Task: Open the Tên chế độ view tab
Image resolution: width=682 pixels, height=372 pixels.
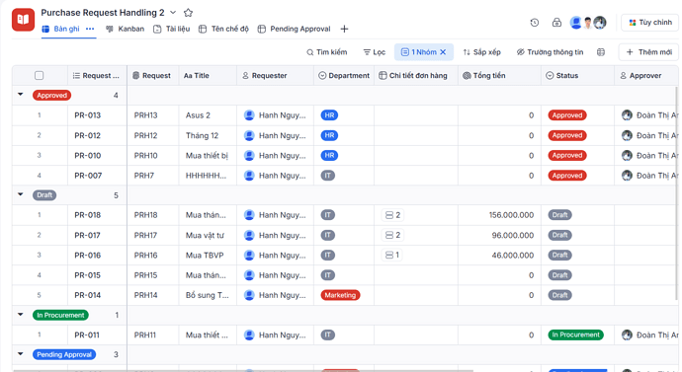Action: (223, 29)
